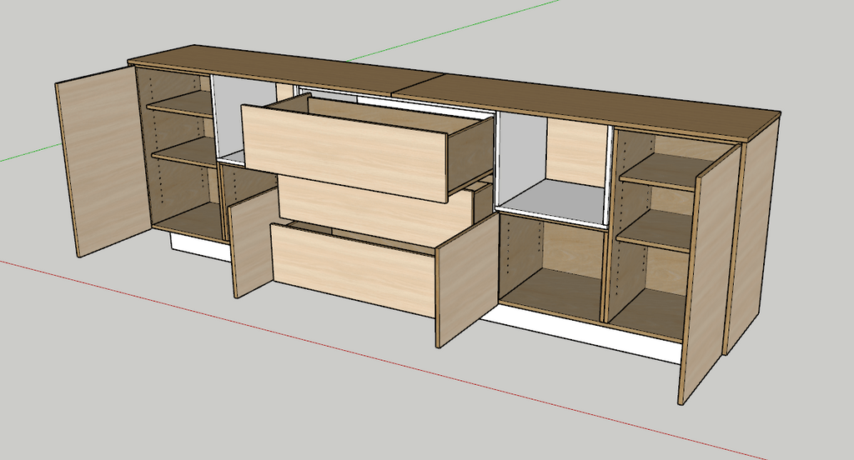
Task: Select the small open door left of drawers
Action: coord(254,242)
